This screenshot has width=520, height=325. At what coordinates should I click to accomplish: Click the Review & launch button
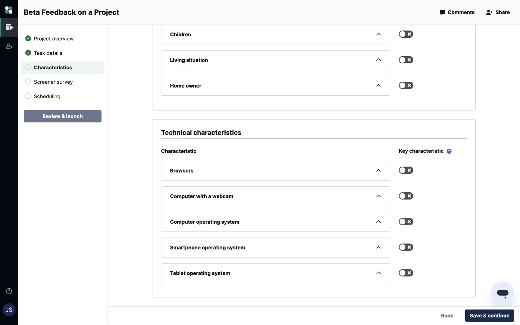pyautogui.click(x=63, y=116)
